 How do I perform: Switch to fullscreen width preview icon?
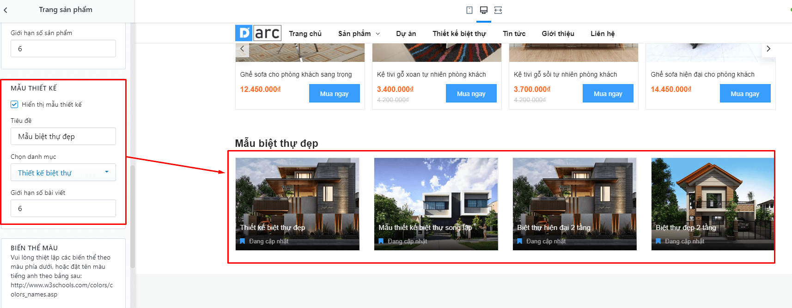[x=498, y=10]
